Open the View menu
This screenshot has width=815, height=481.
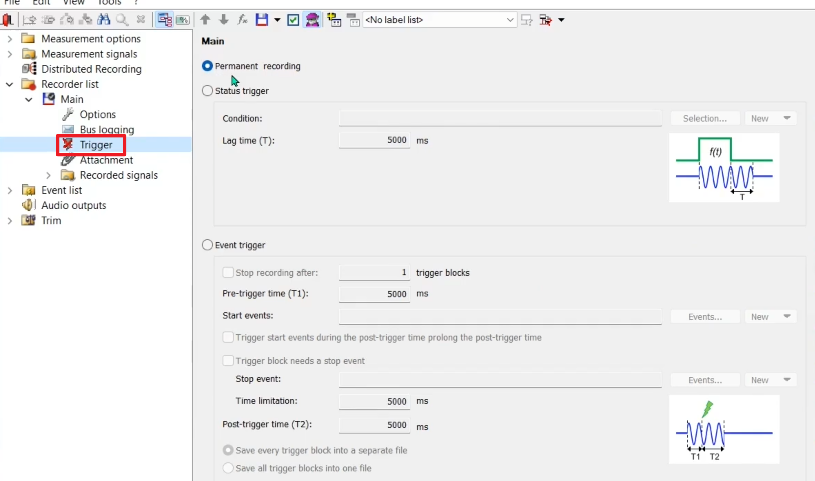coord(73,3)
